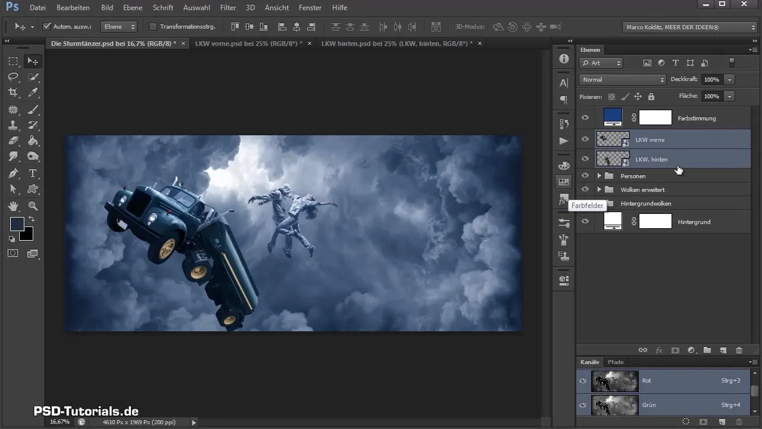Switch to the Pfade tab
The height and width of the screenshot is (429, 762).
(x=616, y=362)
